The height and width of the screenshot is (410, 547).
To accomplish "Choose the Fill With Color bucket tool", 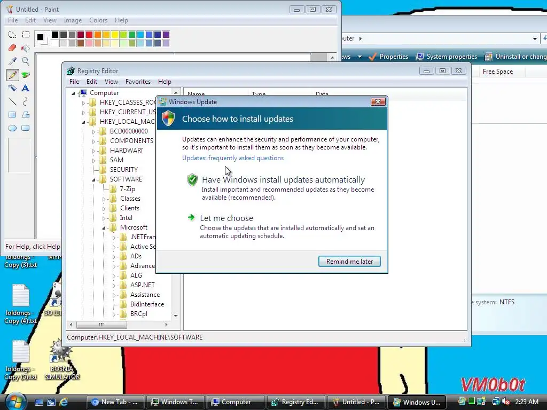I will [x=26, y=48].
